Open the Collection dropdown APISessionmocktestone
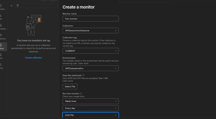Viewport: 216px width, 119px height. [90, 30]
